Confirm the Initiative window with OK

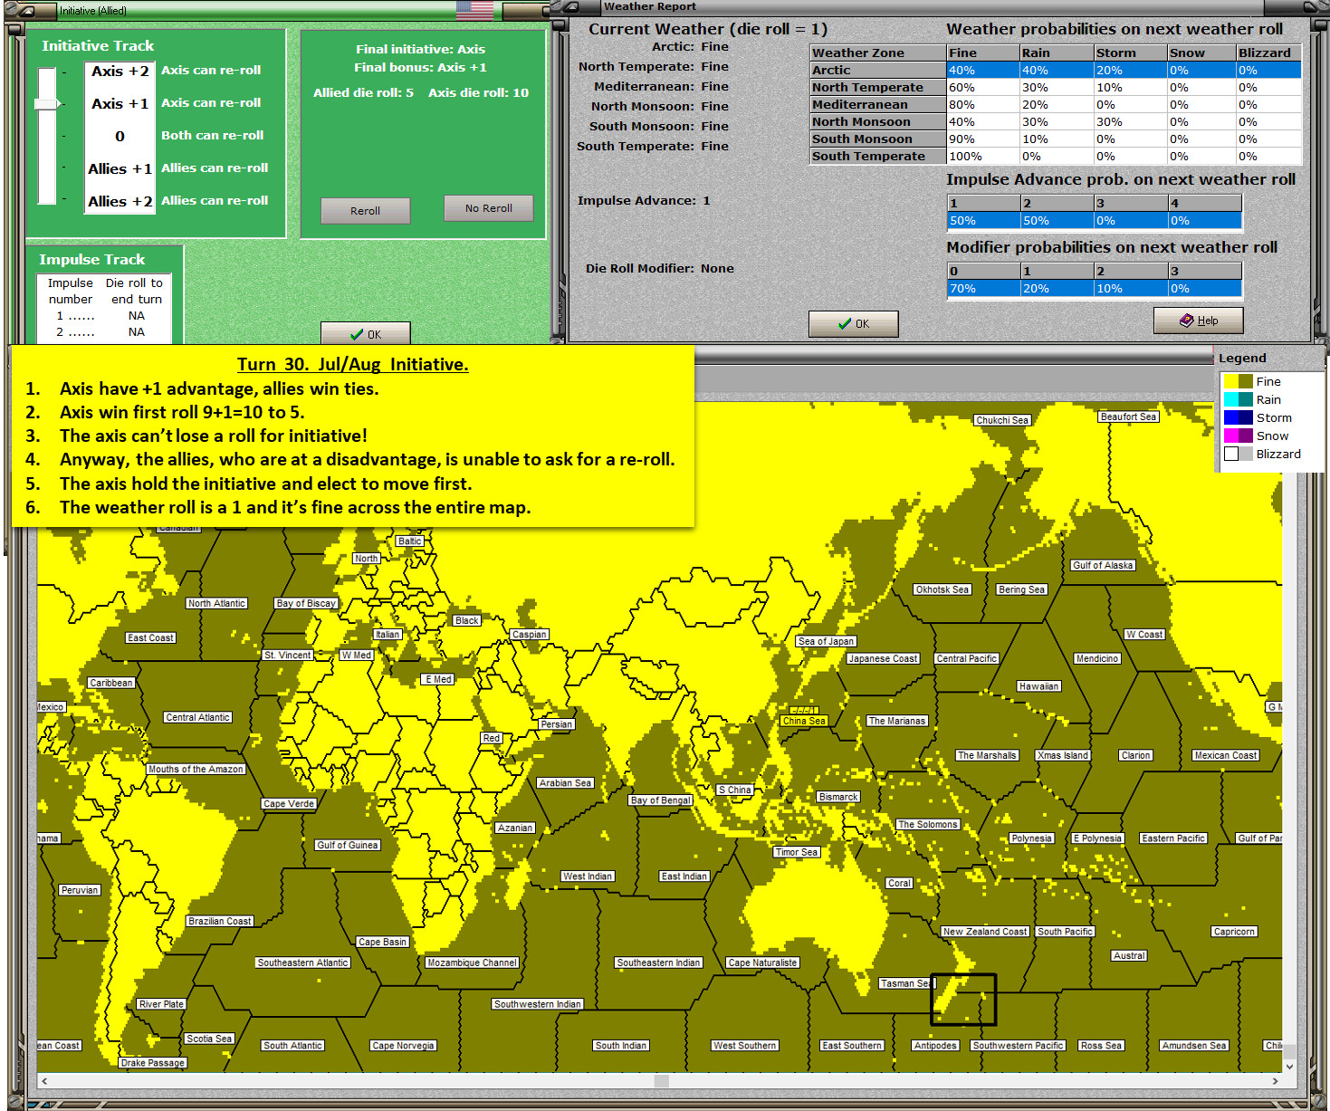[365, 334]
